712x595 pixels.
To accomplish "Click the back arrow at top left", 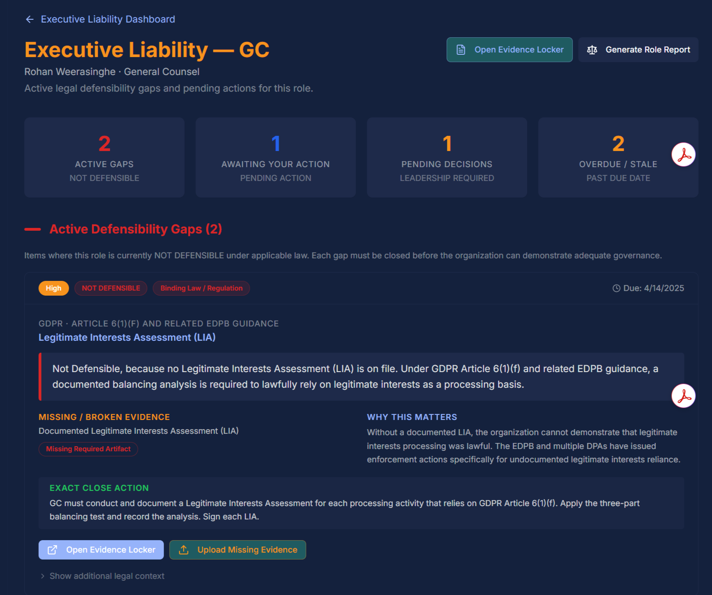I will [29, 19].
